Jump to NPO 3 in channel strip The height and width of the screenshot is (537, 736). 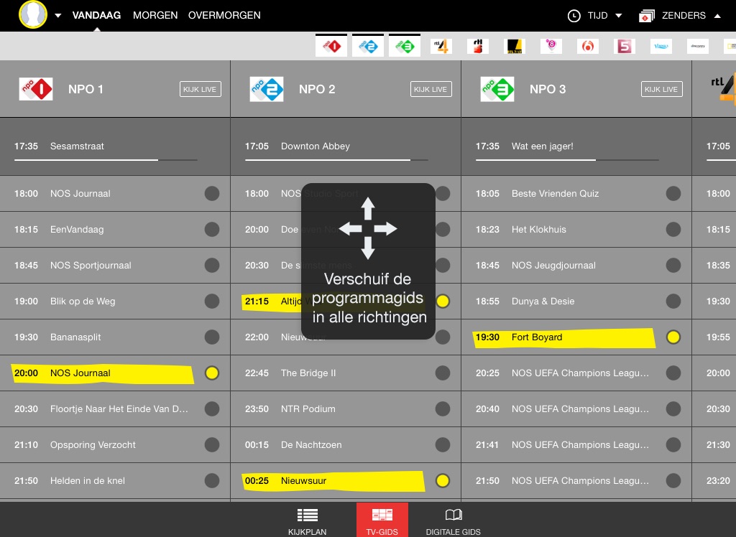(405, 46)
